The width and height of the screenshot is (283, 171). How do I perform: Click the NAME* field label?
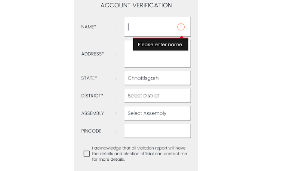coord(89,27)
